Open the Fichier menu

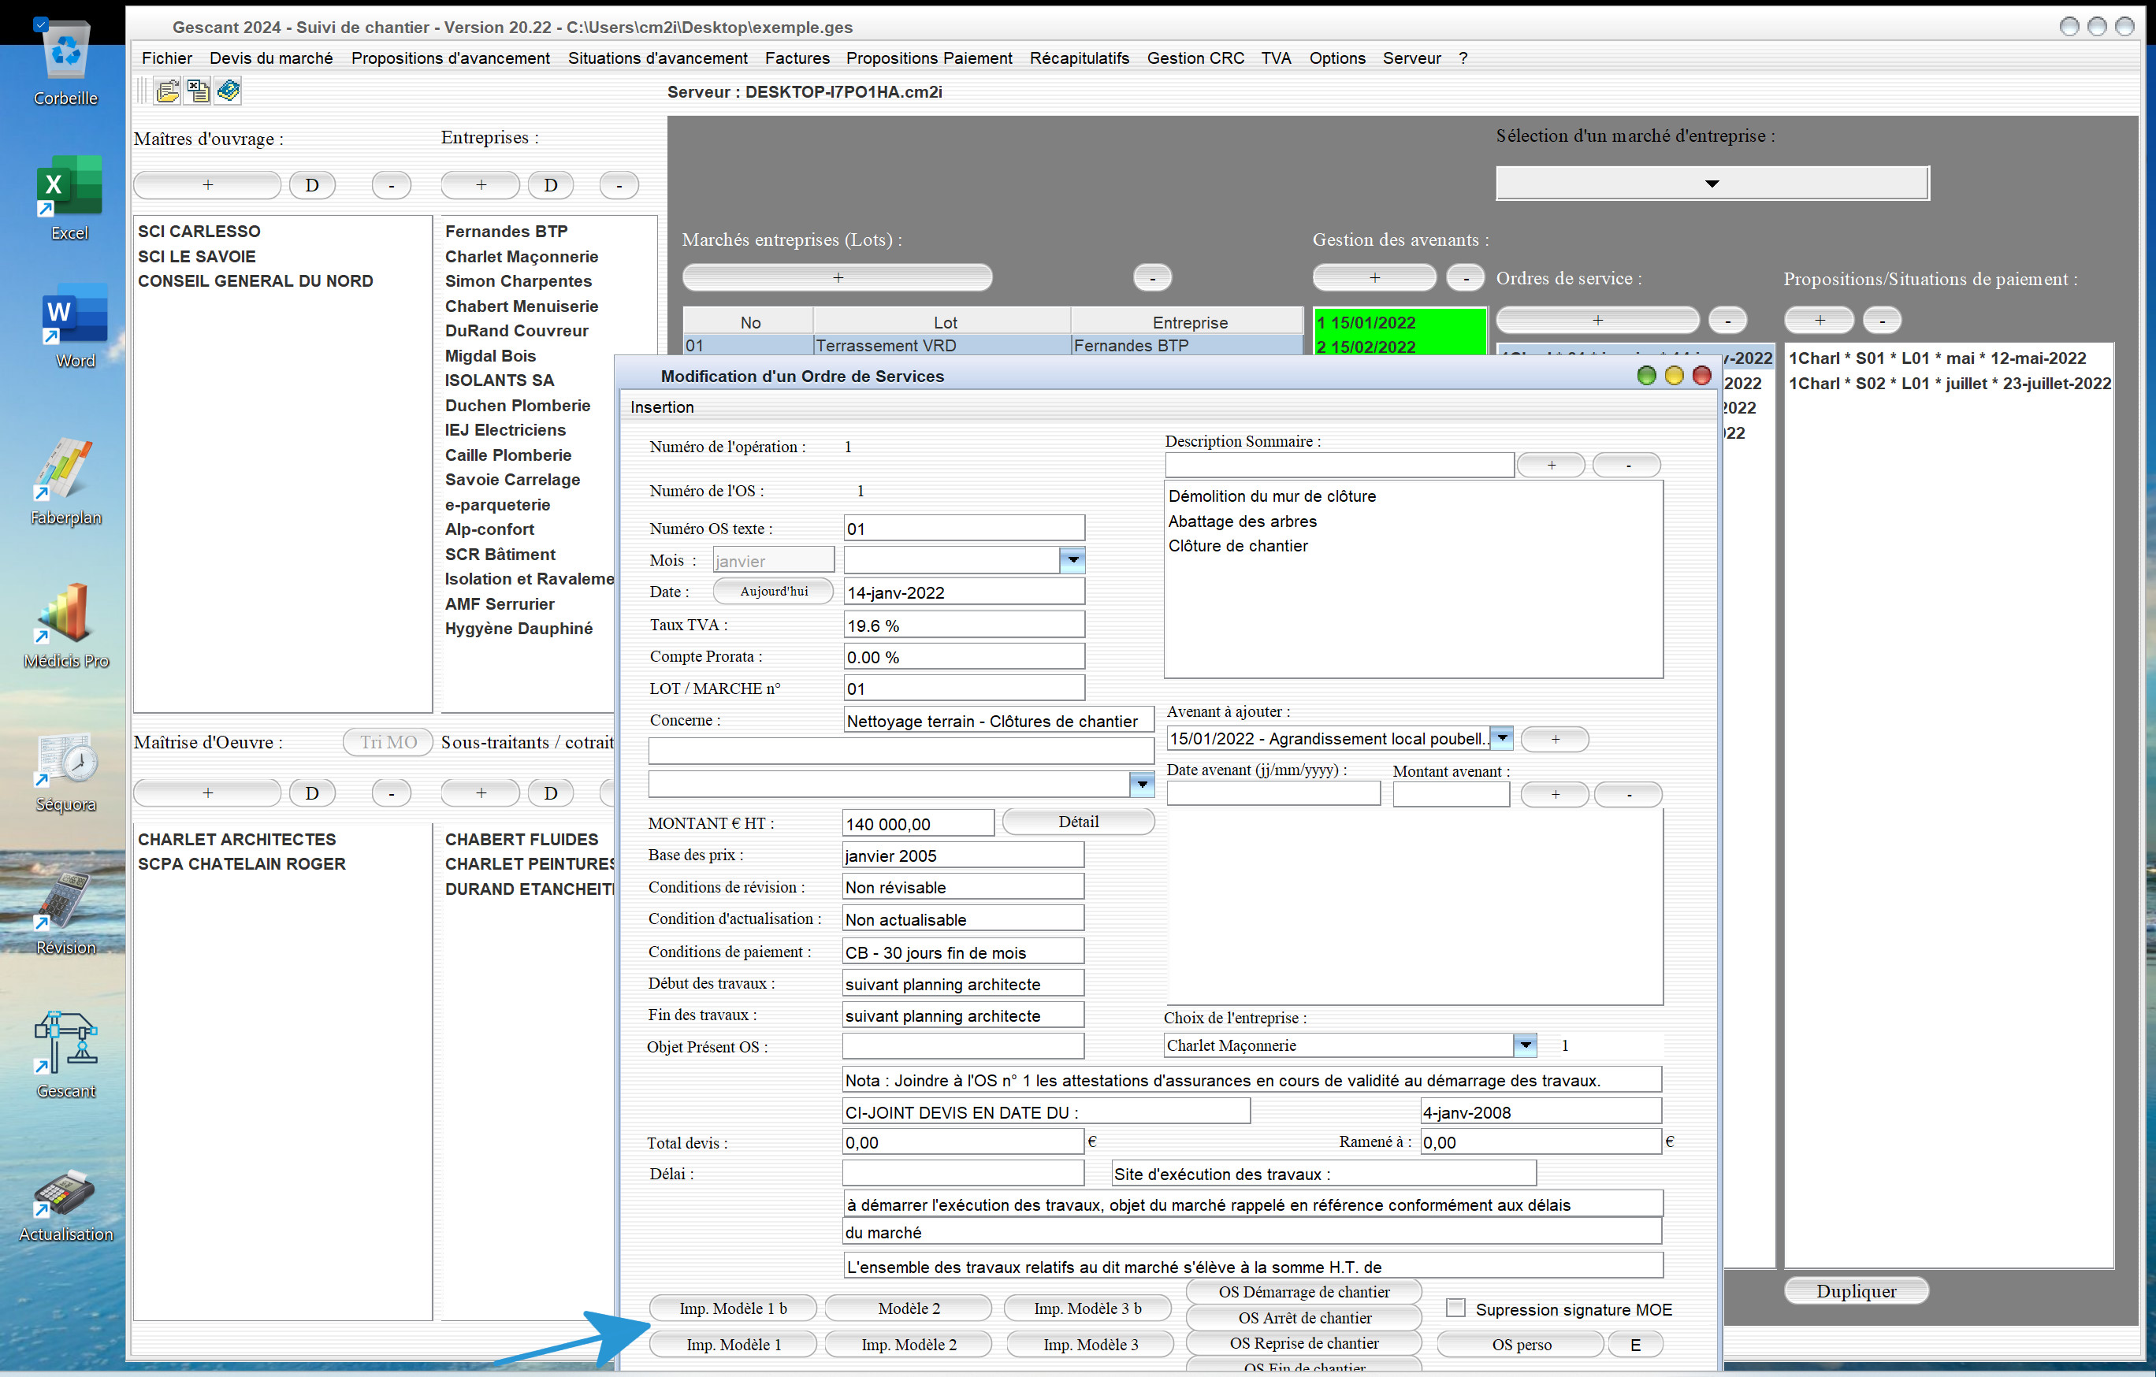pos(166,58)
